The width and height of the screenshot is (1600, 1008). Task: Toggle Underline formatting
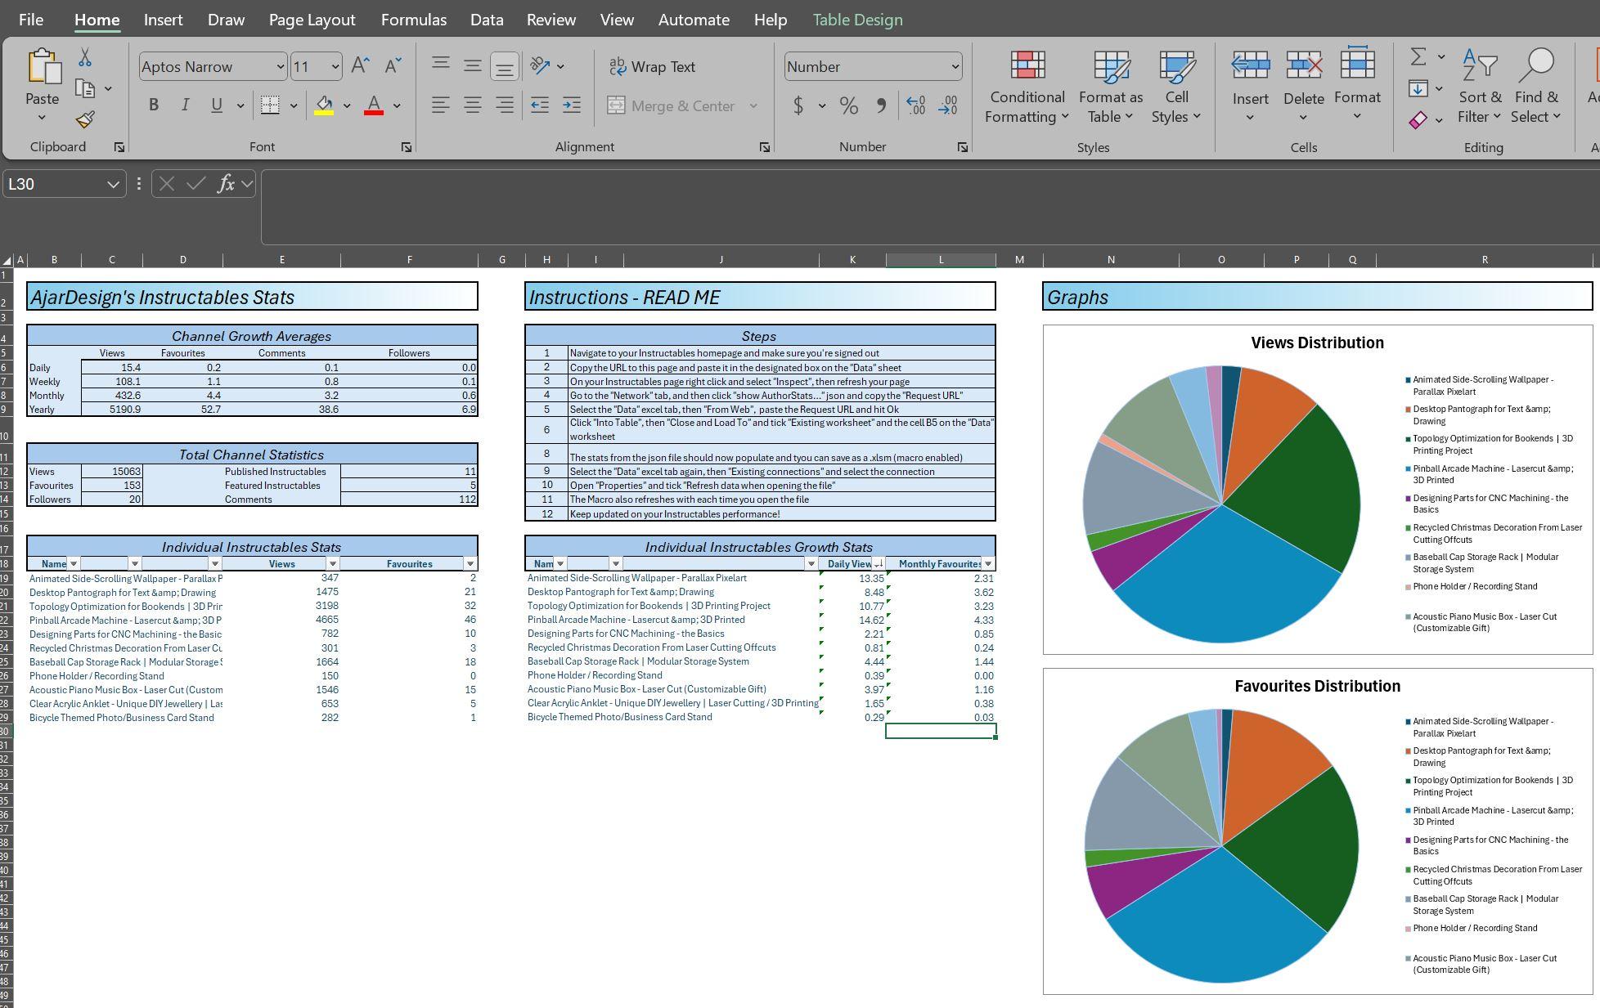pyautogui.click(x=217, y=105)
